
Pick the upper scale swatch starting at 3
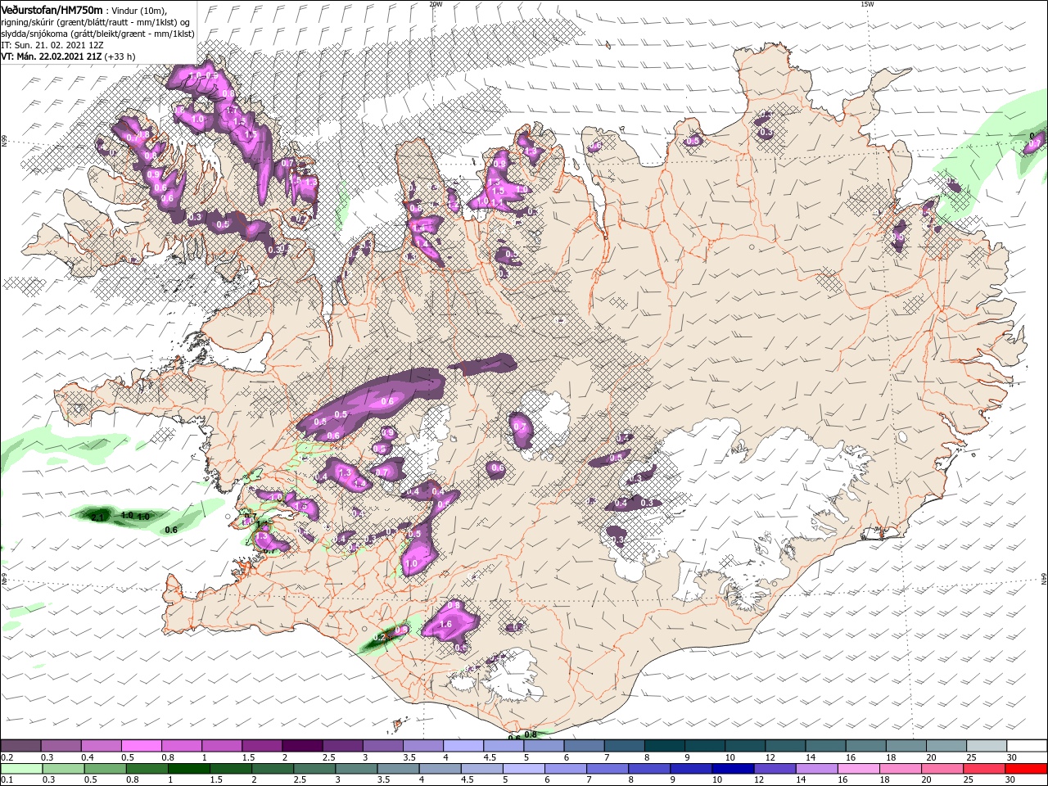click(383, 746)
